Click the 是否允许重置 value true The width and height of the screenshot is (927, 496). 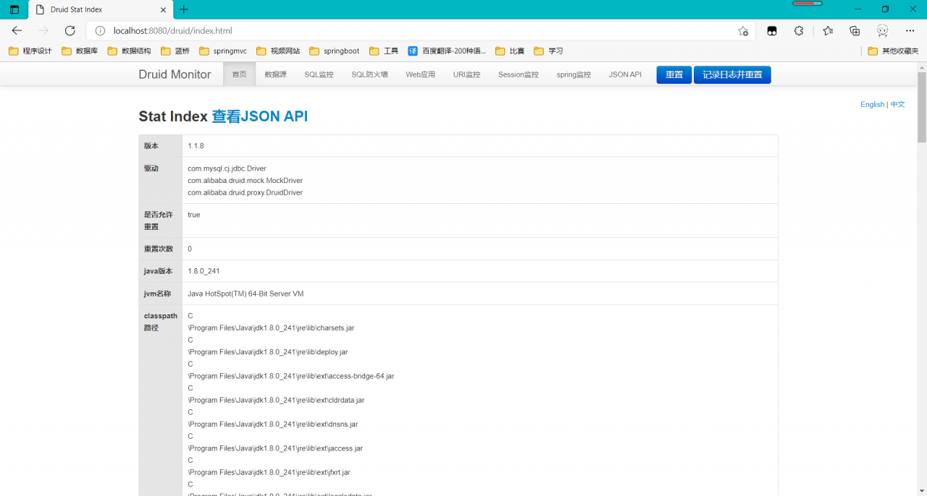(193, 215)
